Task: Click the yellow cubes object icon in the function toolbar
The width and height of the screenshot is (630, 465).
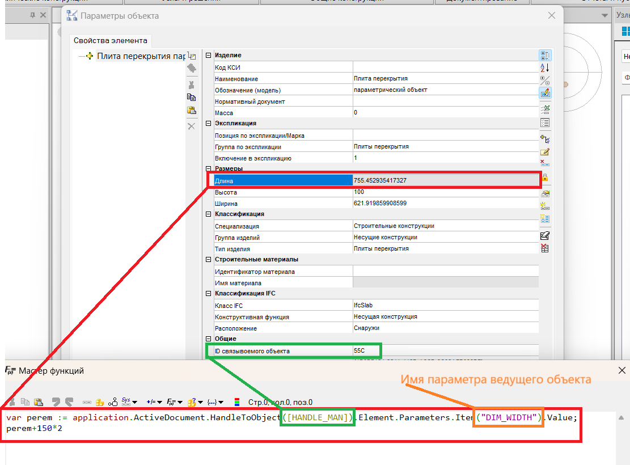Action: point(100,402)
